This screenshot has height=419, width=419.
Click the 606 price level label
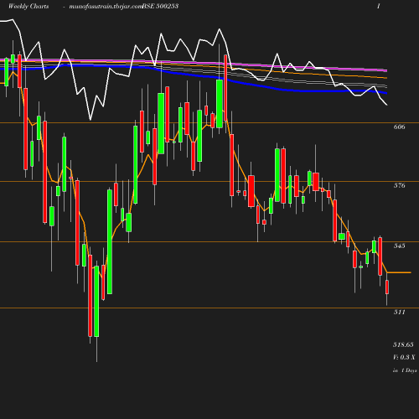[x=399, y=127]
